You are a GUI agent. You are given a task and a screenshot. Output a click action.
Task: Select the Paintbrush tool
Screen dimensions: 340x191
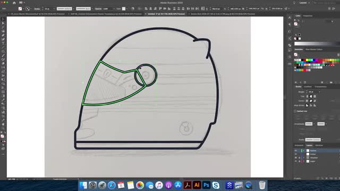3,55
